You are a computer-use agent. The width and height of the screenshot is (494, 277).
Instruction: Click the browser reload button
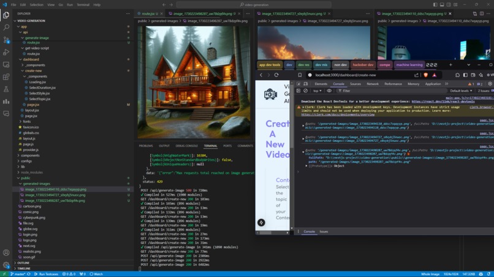pyautogui.click(x=276, y=75)
